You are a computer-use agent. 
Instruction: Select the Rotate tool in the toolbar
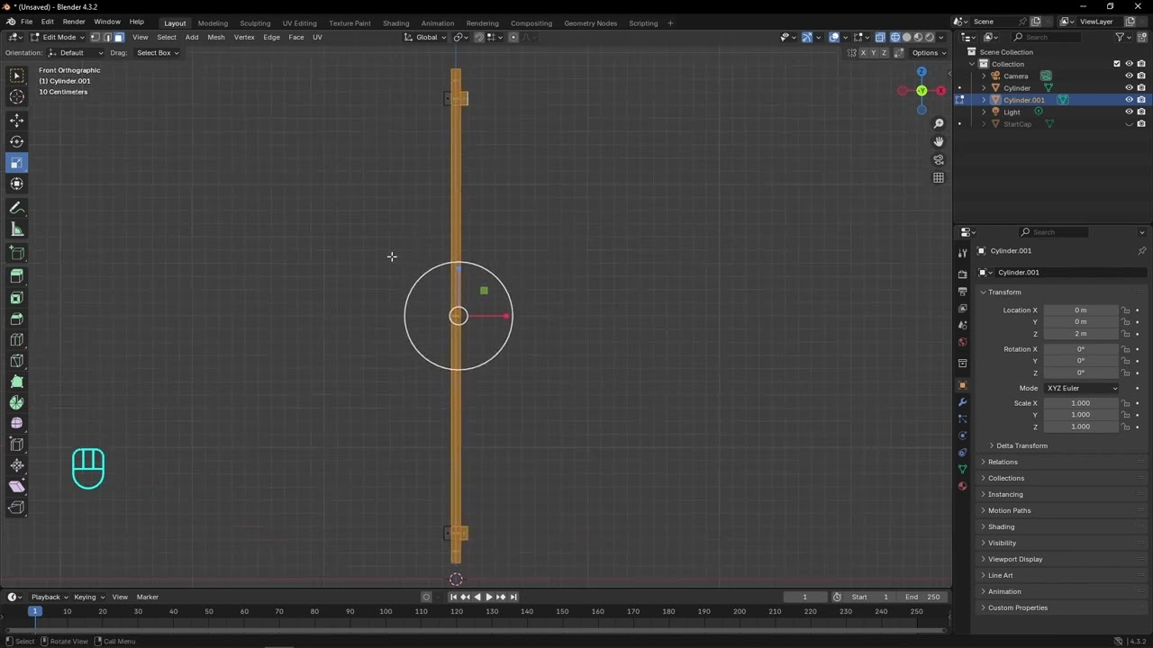pyautogui.click(x=17, y=141)
